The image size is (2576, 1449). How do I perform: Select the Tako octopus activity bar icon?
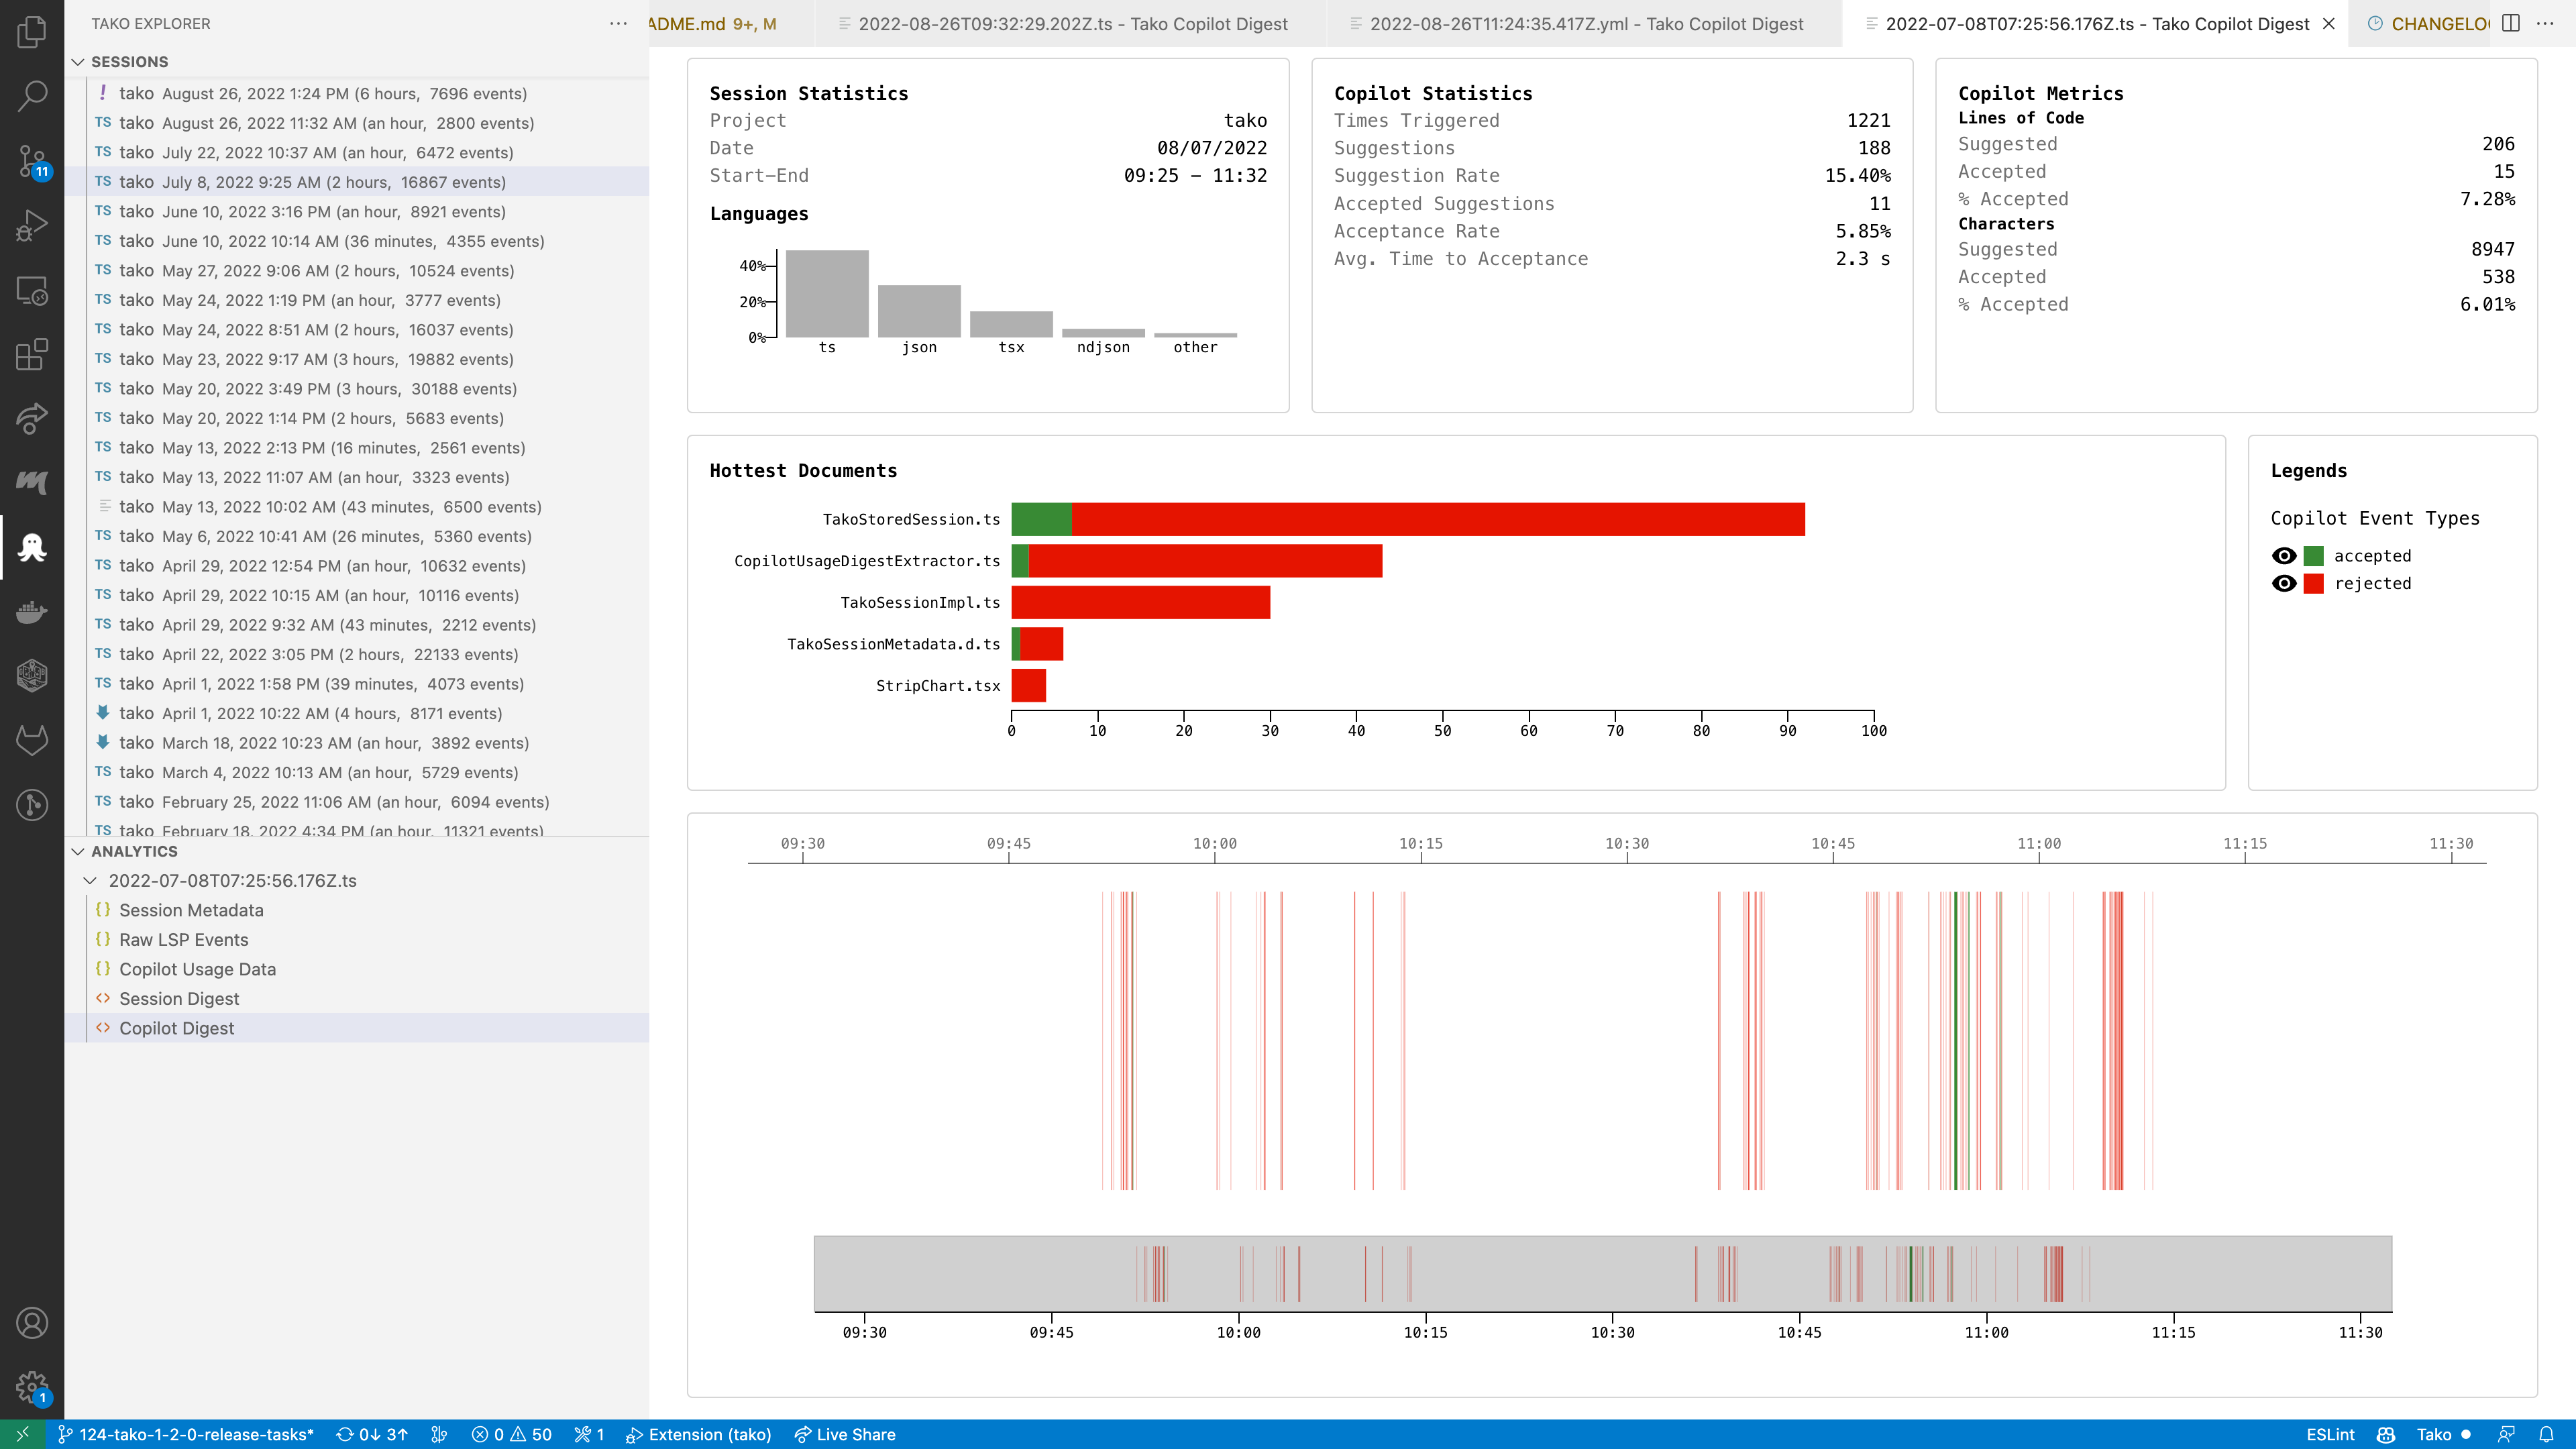pos(32,547)
